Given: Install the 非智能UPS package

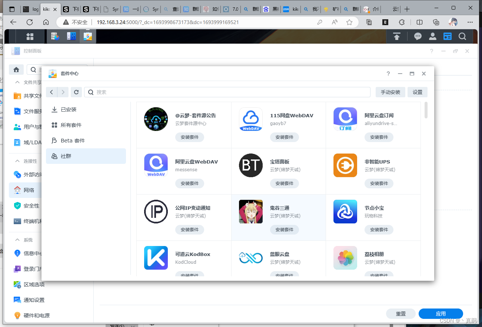Looking at the screenshot, I should (x=379, y=183).
